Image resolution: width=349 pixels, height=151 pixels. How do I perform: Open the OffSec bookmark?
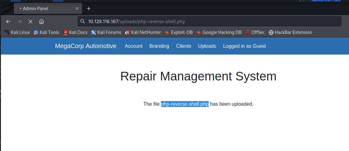click(255, 32)
